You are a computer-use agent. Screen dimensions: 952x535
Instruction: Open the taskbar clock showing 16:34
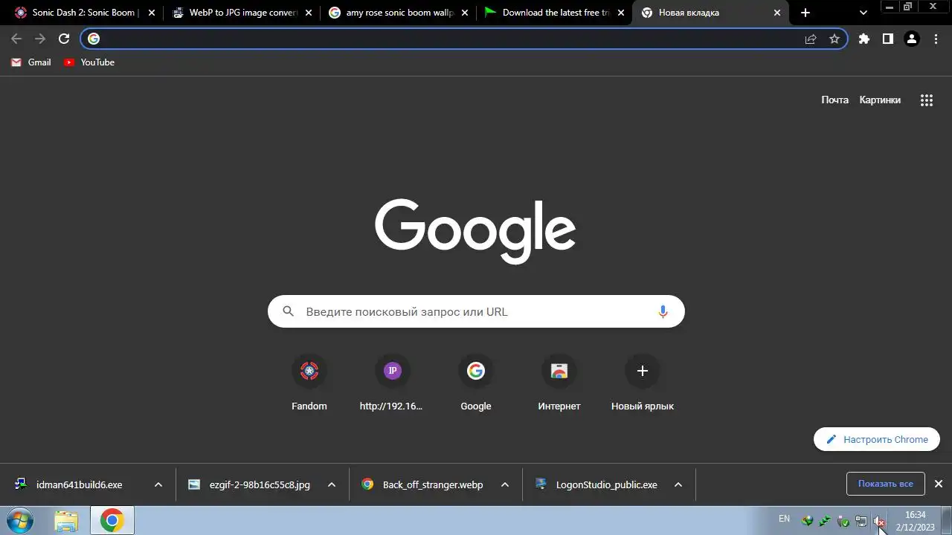[916, 521]
